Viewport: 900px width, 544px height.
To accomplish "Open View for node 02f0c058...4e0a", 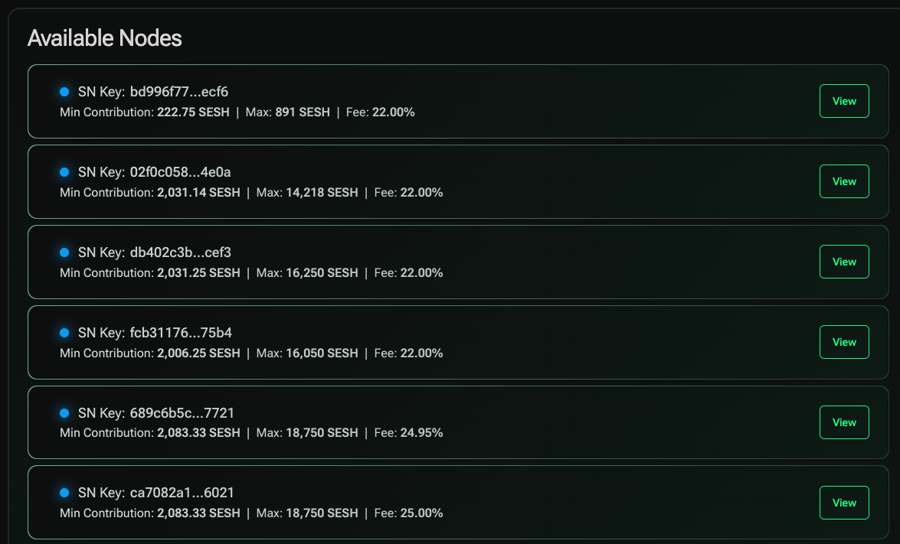I will (x=844, y=181).
